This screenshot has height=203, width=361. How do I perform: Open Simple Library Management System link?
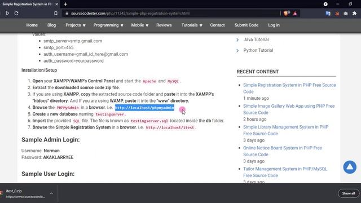(x=286, y=130)
